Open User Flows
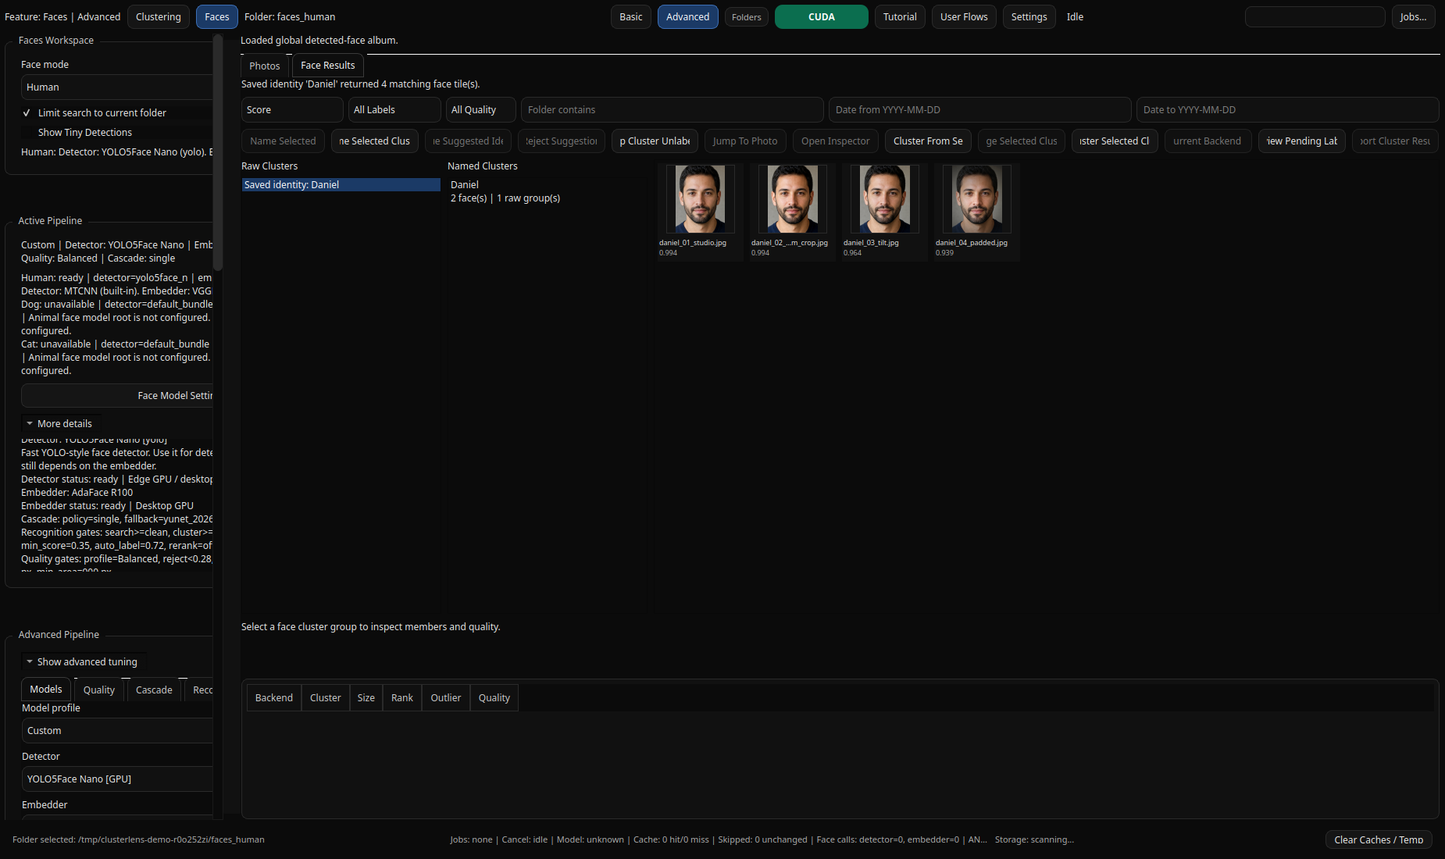 pos(964,16)
